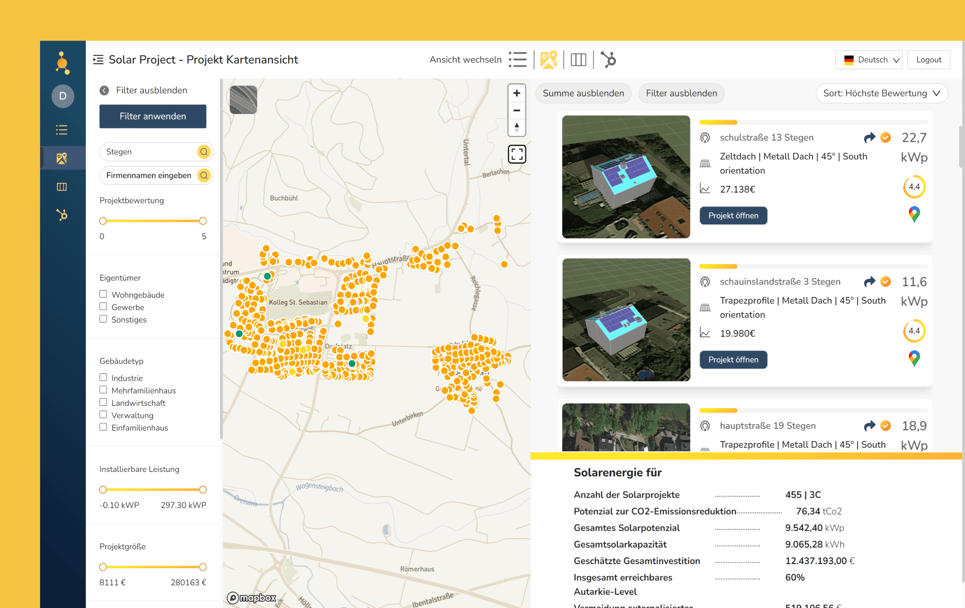This screenshot has height=608, width=965.
Task: Search city using Stegen field magnifier
Action: point(204,152)
